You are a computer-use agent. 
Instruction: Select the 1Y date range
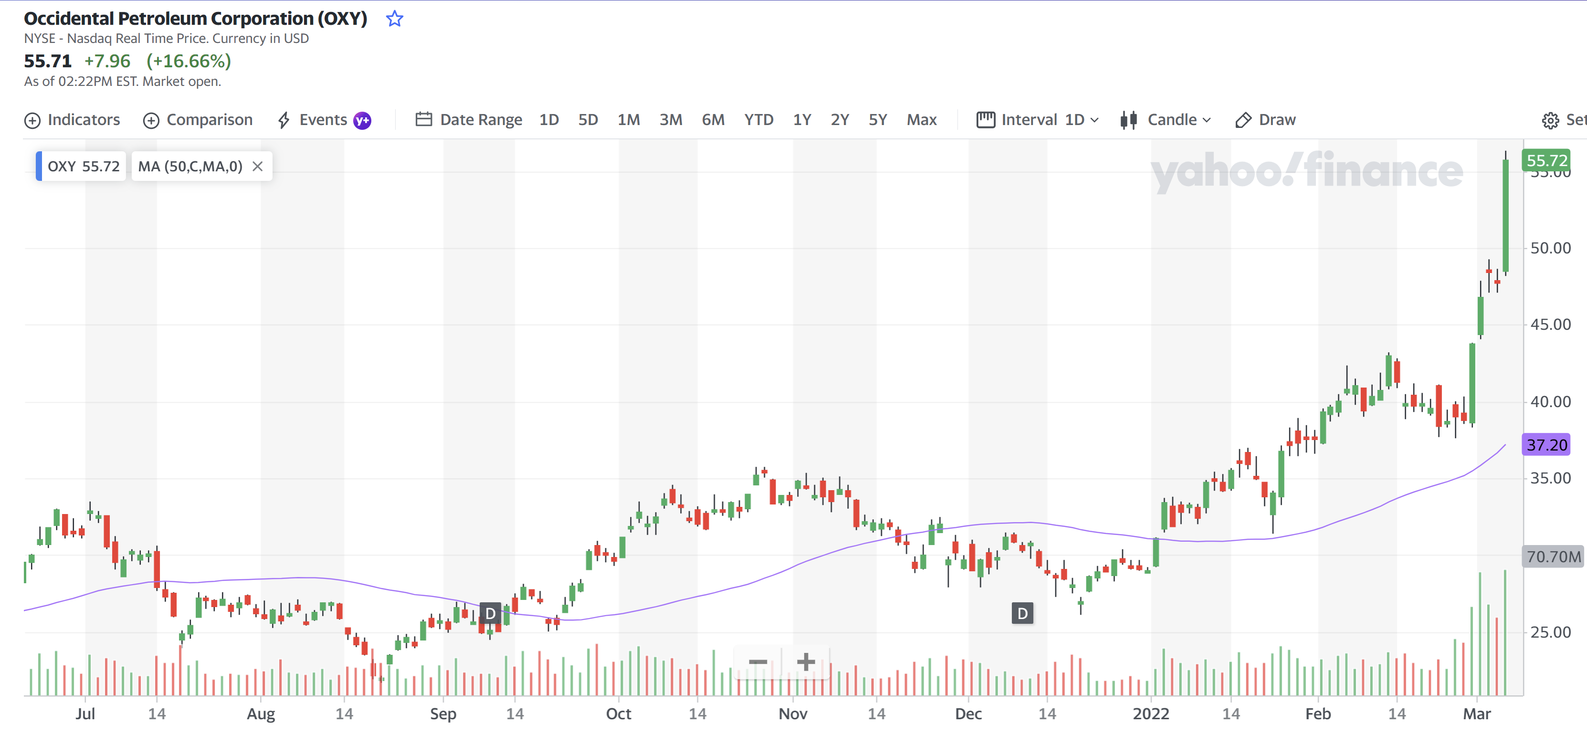[x=801, y=119]
